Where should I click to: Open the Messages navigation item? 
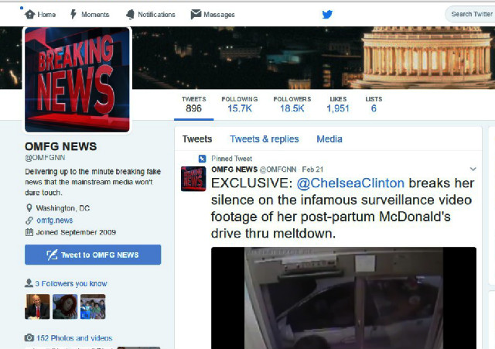tap(213, 15)
